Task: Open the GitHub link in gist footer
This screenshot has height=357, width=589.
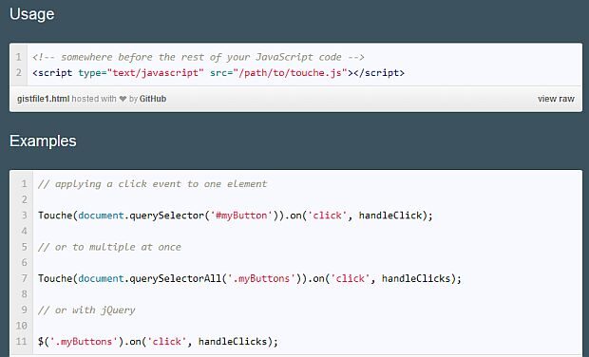Action: point(153,99)
